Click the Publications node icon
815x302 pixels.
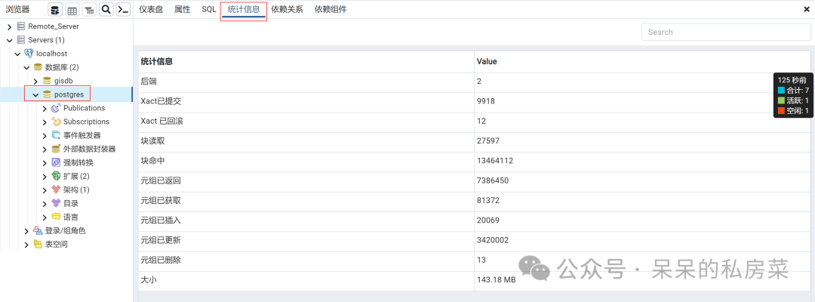[56, 108]
